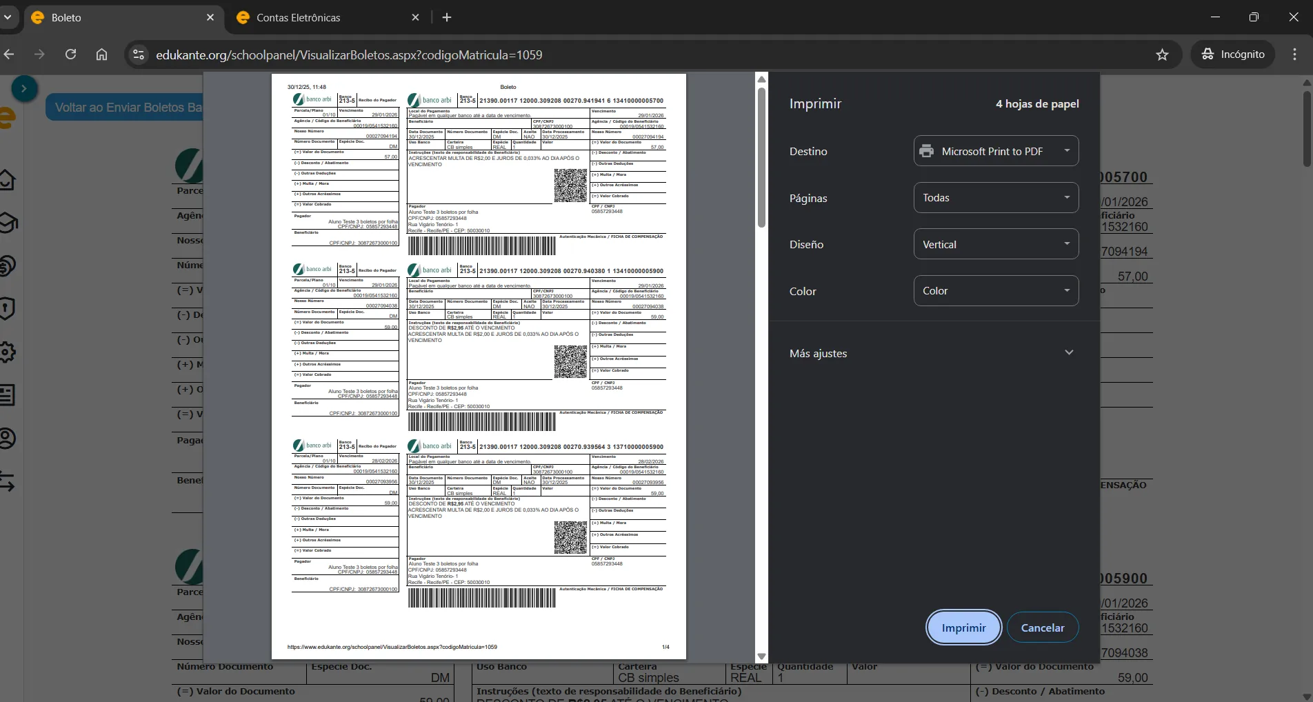Screen dimensions: 1313x702
Task: Open the site information icon in address bar
Action: 139,54
